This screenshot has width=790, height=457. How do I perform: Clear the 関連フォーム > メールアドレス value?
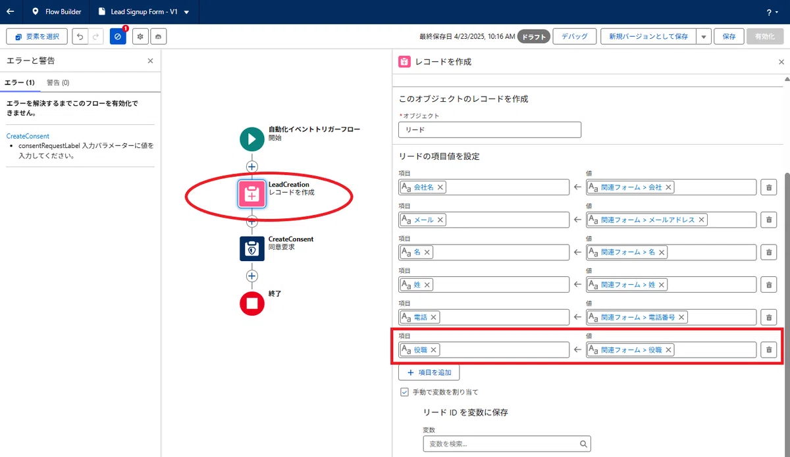(x=702, y=220)
